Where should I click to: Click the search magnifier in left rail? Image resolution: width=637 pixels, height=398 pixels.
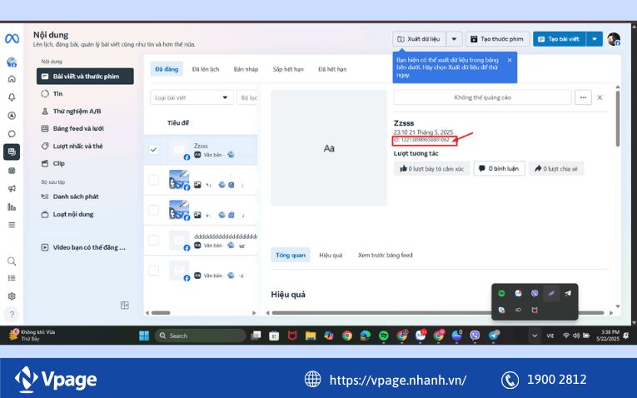click(12, 261)
